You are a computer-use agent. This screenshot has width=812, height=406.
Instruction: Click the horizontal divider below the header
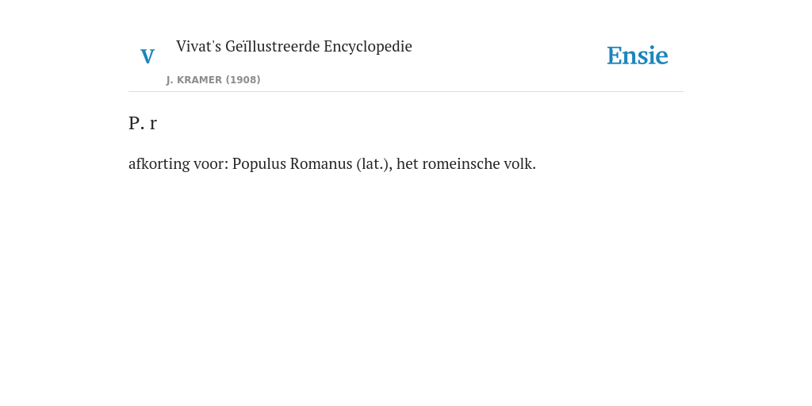click(406, 92)
